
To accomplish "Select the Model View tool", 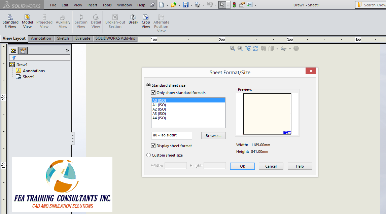I will (27, 22).
